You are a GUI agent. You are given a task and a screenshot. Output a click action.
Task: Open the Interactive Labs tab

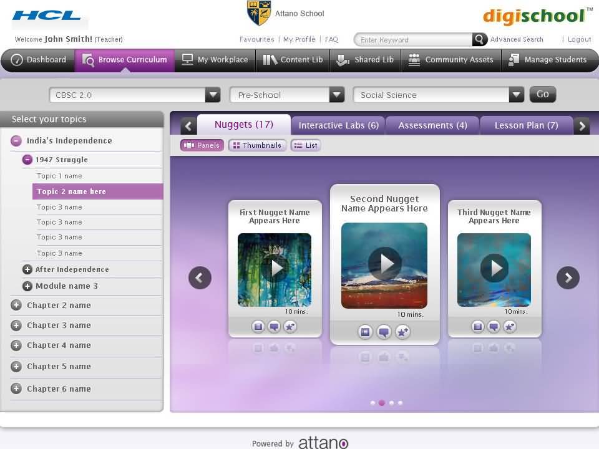pyautogui.click(x=338, y=125)
